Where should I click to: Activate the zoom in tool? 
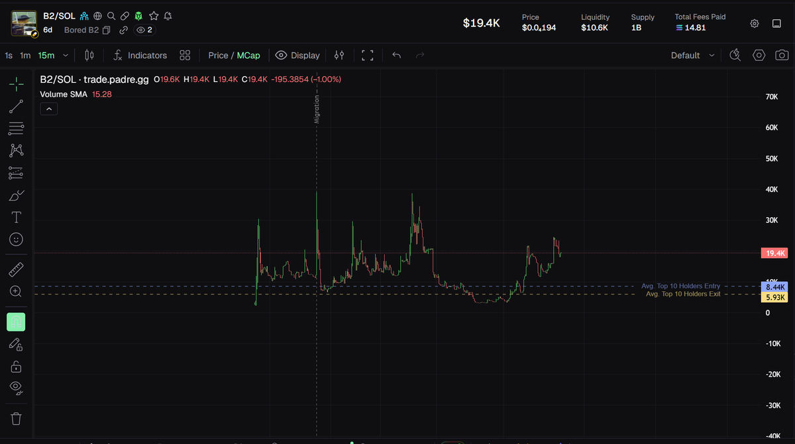(17, 291)
